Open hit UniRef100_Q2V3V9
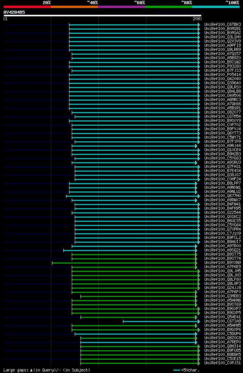This screenshot has width=243, height=373. 222,41
